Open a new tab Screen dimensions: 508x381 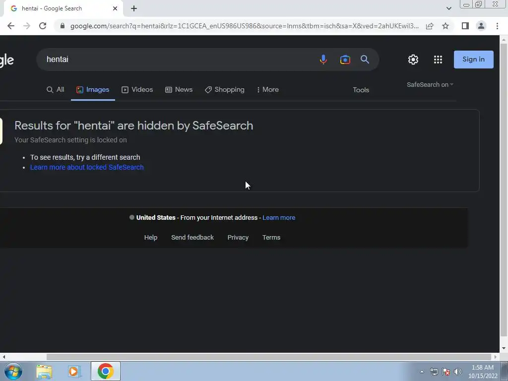[x=134, y=8]
